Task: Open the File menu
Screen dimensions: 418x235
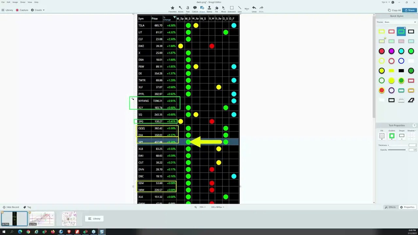Action: (x=3, y=2)
